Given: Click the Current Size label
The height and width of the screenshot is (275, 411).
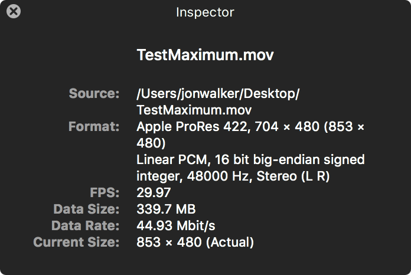Looking at the screenshot, I should coord(76,242).
